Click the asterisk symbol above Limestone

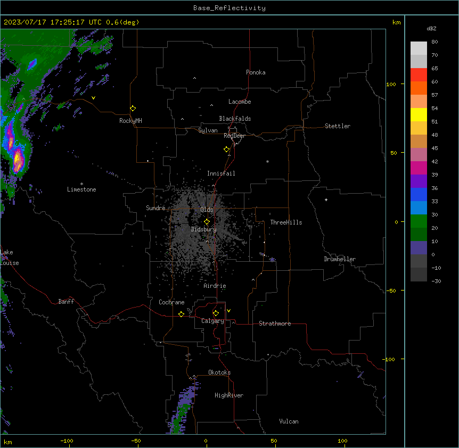click(81, 184)
